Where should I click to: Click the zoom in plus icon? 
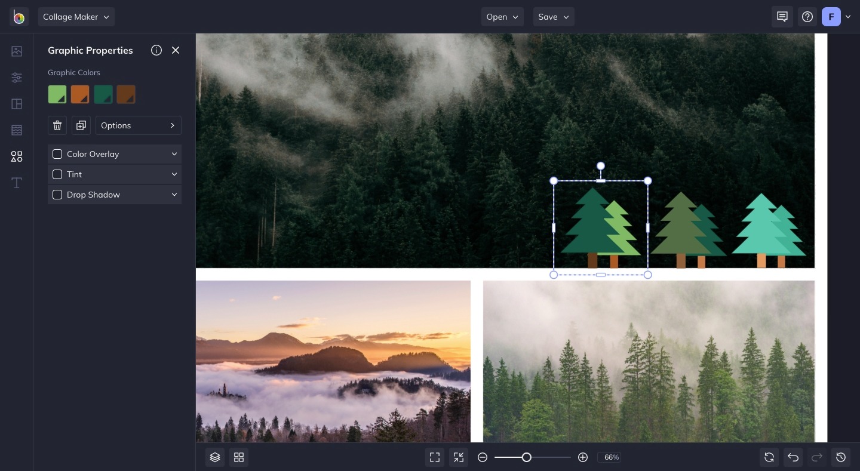(583, 457)
